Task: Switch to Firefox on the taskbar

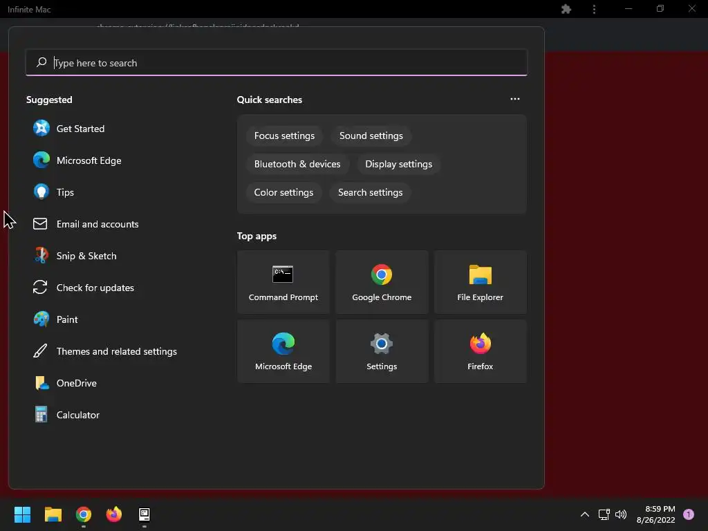Action: tap(114, 514)
